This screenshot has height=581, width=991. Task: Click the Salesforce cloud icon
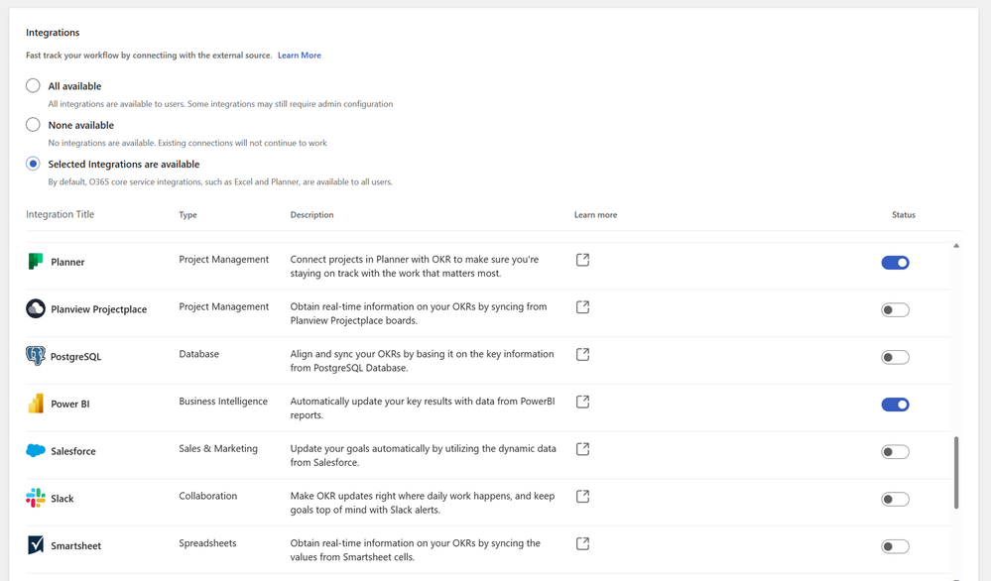point(36,450)
